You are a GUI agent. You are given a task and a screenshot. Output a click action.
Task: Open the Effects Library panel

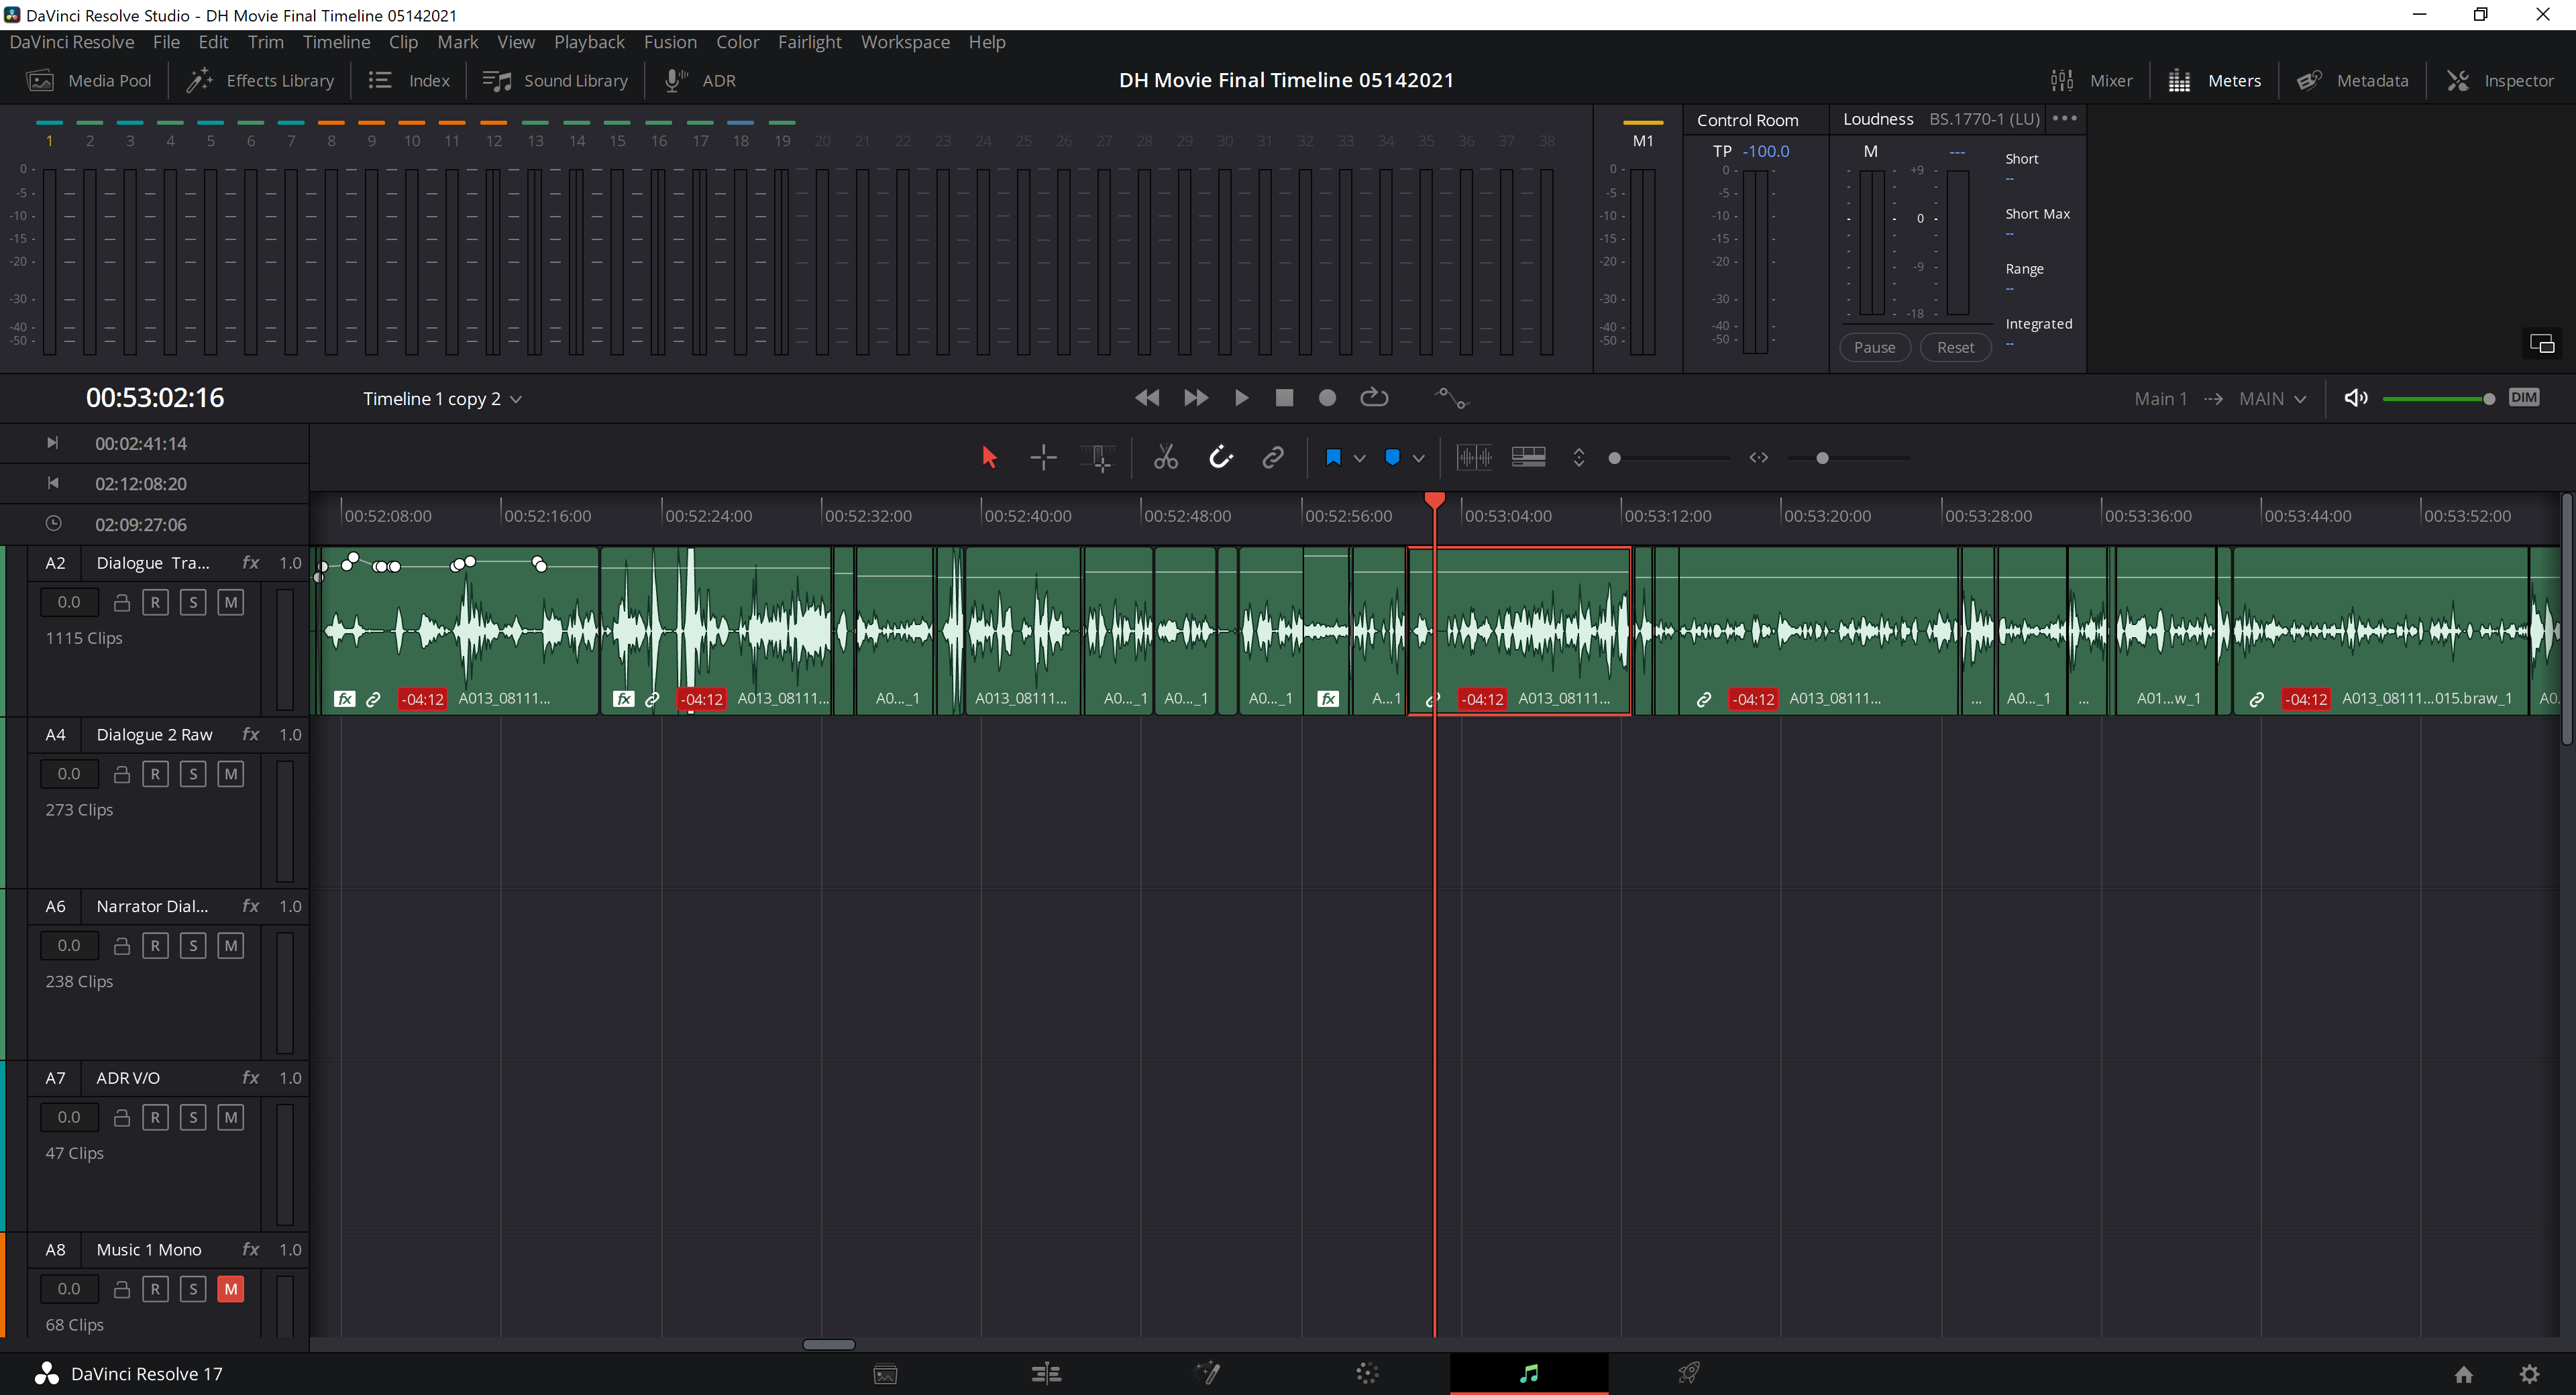(x=261, y=81)
